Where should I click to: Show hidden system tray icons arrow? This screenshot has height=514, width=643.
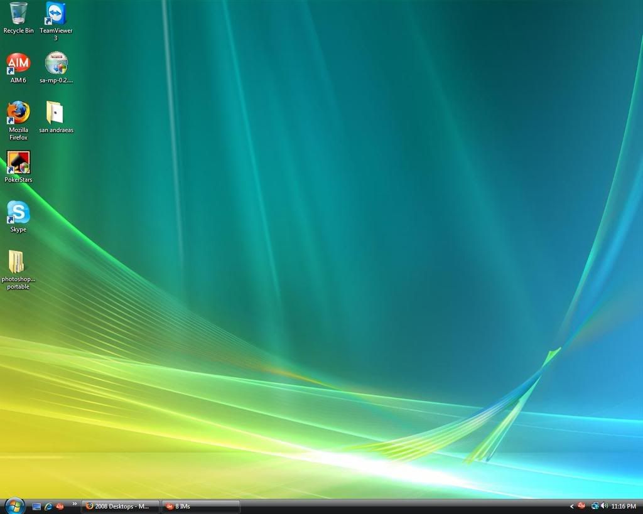(x=571, y=506)
